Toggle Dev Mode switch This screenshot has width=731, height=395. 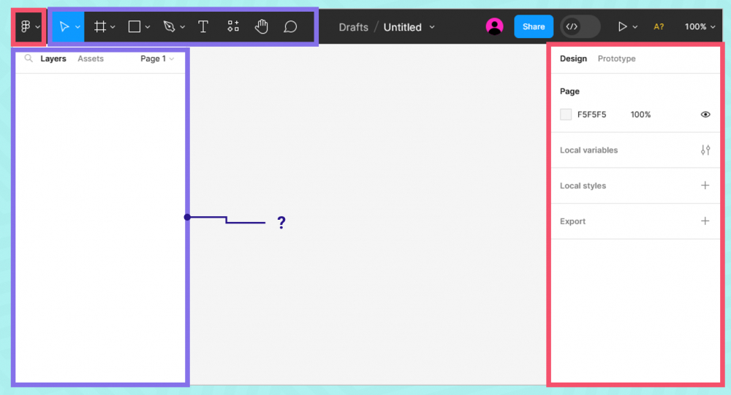pos(580,27)
